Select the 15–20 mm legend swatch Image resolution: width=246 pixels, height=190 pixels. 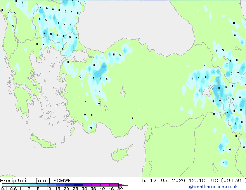(x=60, y=185)
